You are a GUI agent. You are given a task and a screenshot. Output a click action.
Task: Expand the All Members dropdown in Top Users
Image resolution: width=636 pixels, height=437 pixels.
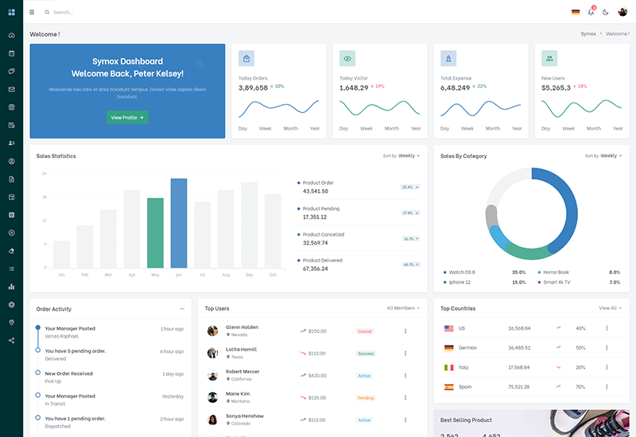tap(403, 307)
